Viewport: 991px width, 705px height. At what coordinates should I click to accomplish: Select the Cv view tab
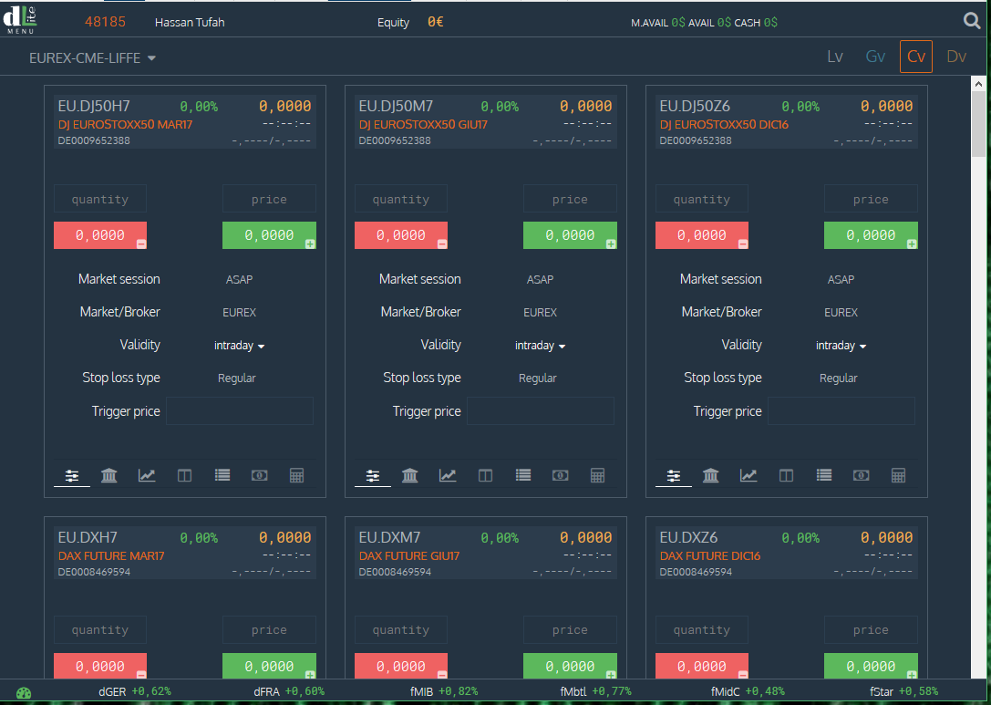[x=916, y=57]
